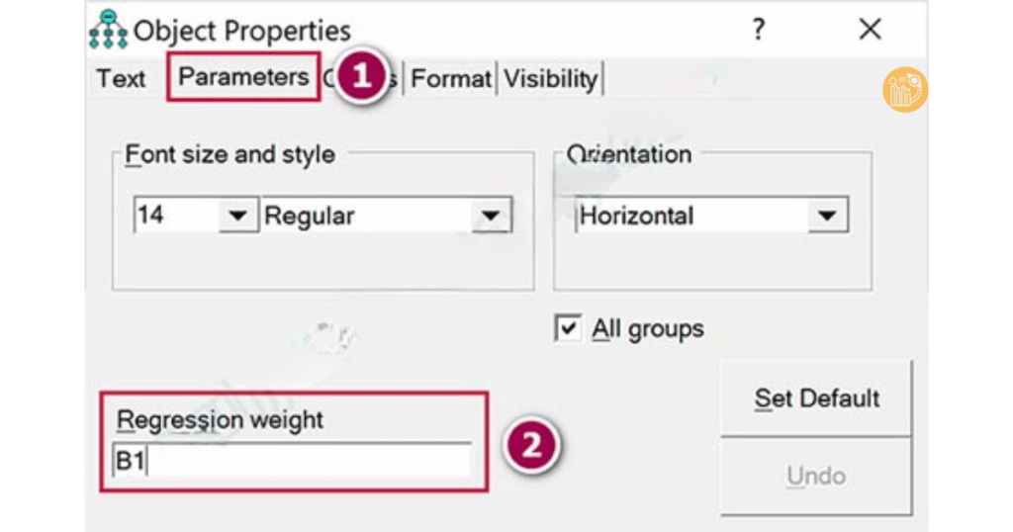This screenshot has height=532, width=1013.
Task: Click the Horizontal orientation value box
Action: coord(690,216)
